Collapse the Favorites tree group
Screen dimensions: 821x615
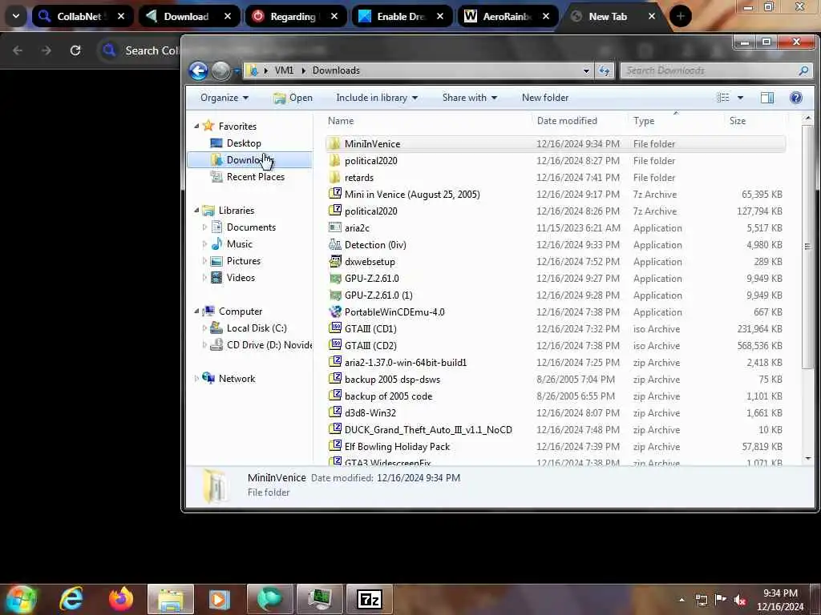pyautogui.click(x=197, y=126)
